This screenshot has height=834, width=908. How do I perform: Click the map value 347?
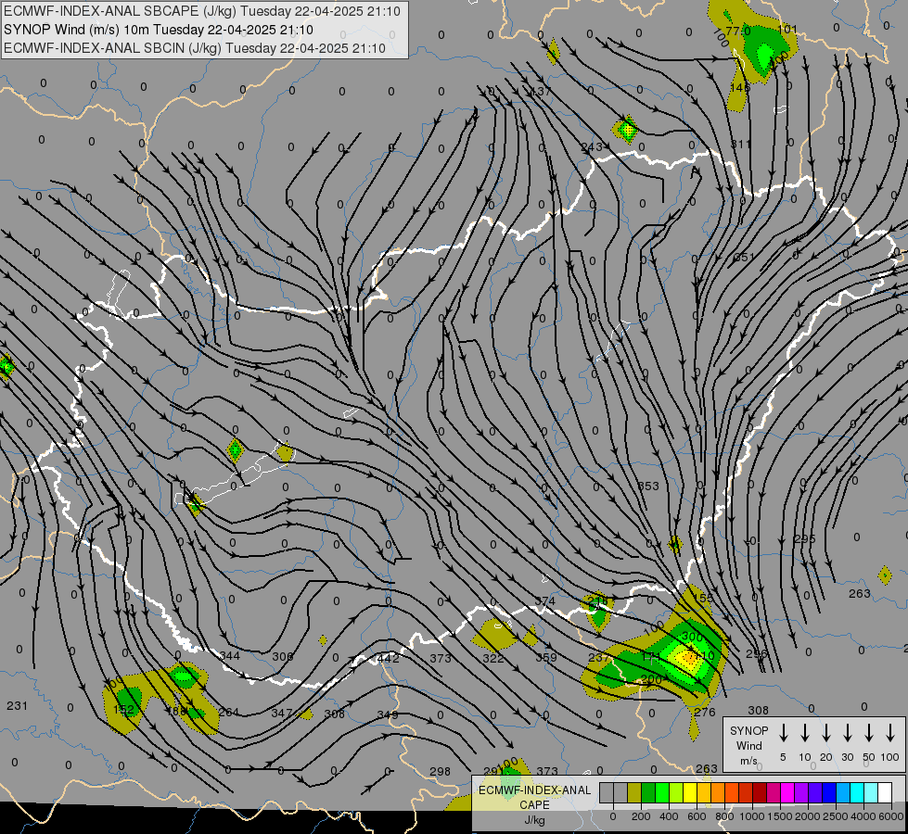(282, 713)
